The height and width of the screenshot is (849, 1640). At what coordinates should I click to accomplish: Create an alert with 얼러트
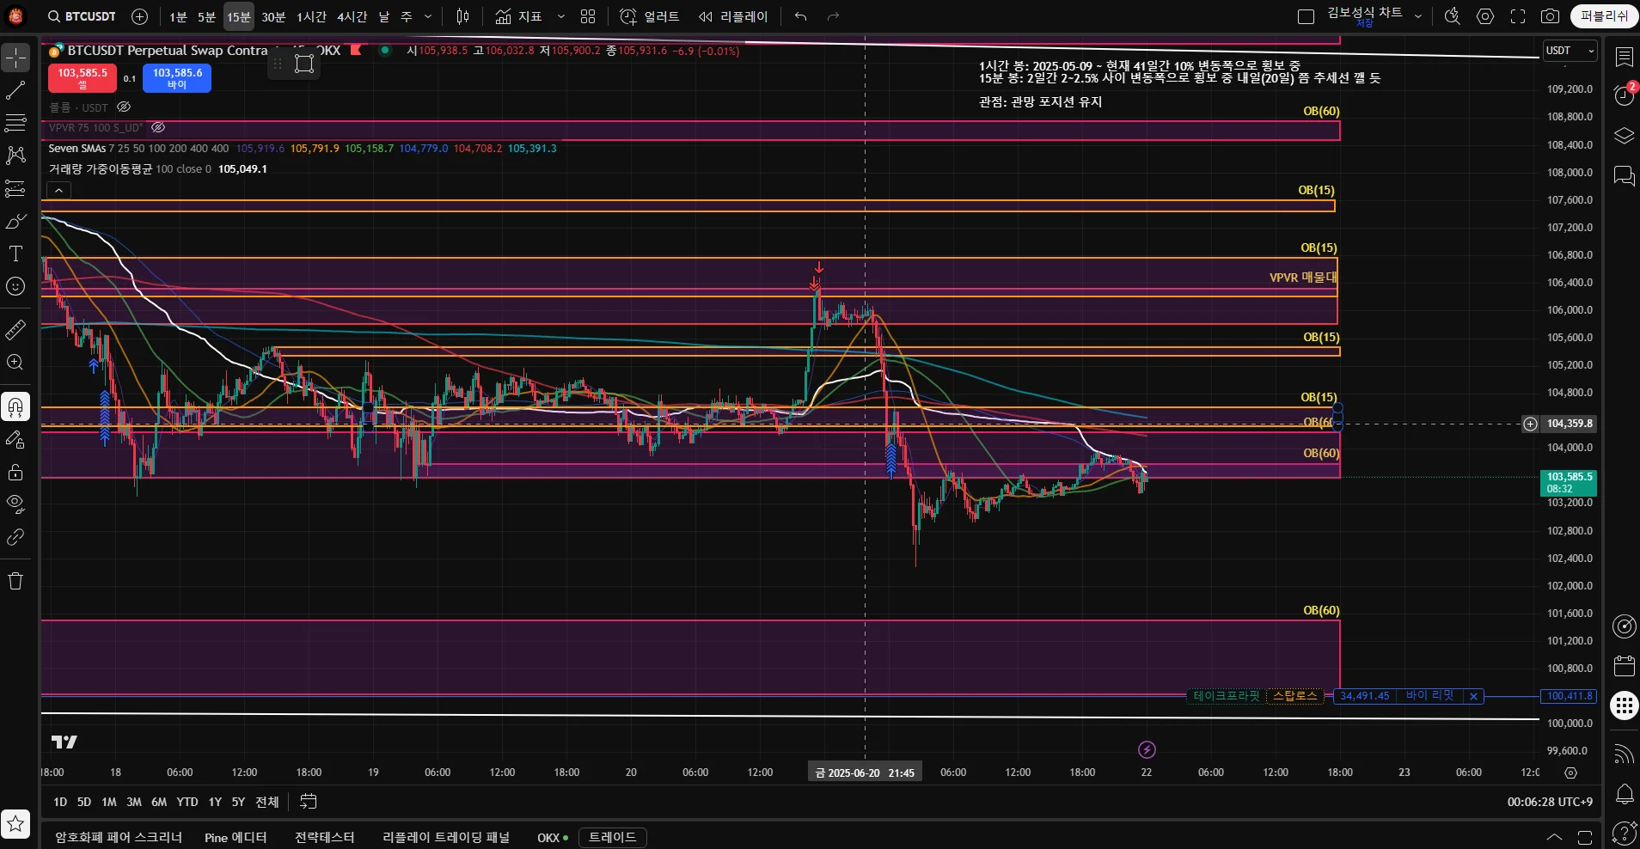[650, 16]
